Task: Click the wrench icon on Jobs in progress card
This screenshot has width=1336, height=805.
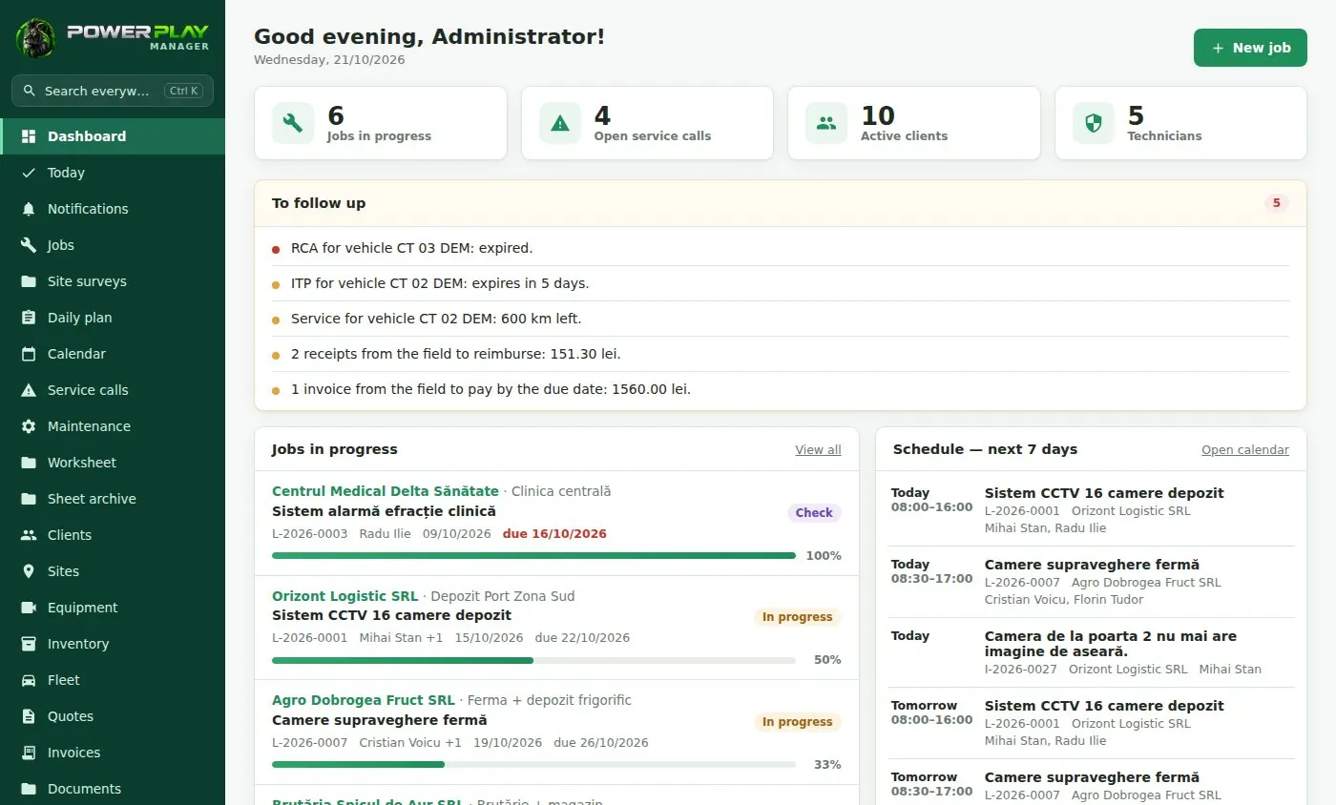Action: pyautogui.click(x=293, y=123)
